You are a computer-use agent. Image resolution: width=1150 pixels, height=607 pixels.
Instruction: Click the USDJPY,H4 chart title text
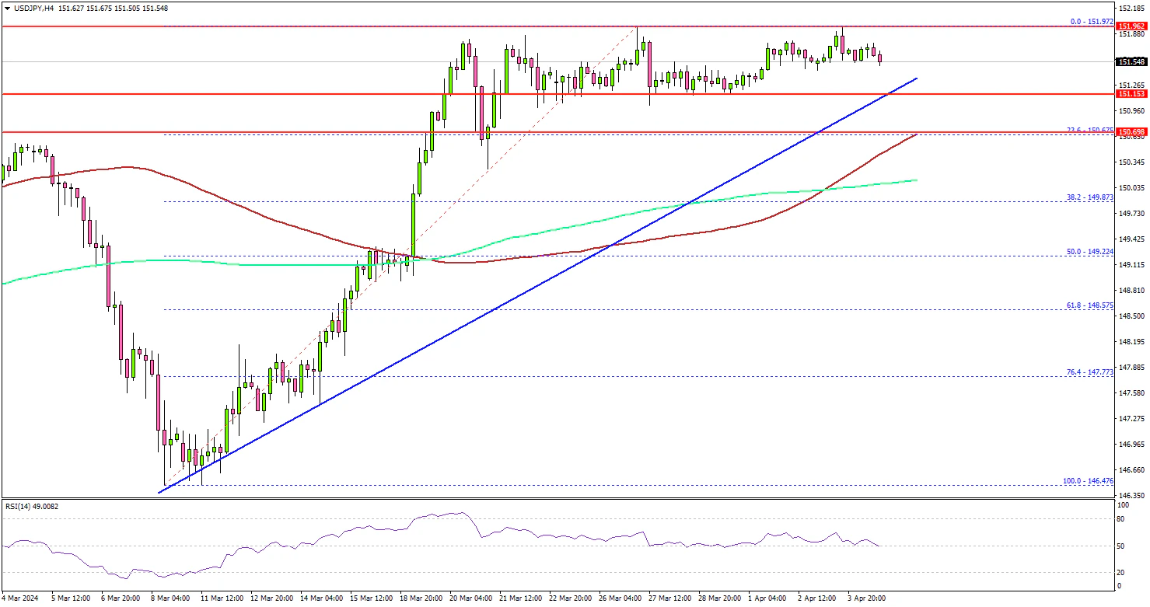tap(39, 8)
